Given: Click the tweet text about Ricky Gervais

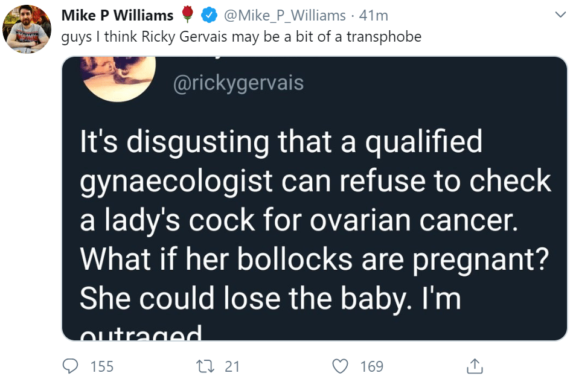Looking at the screenshot, I should pyautogui.click(x=241, y=37).
